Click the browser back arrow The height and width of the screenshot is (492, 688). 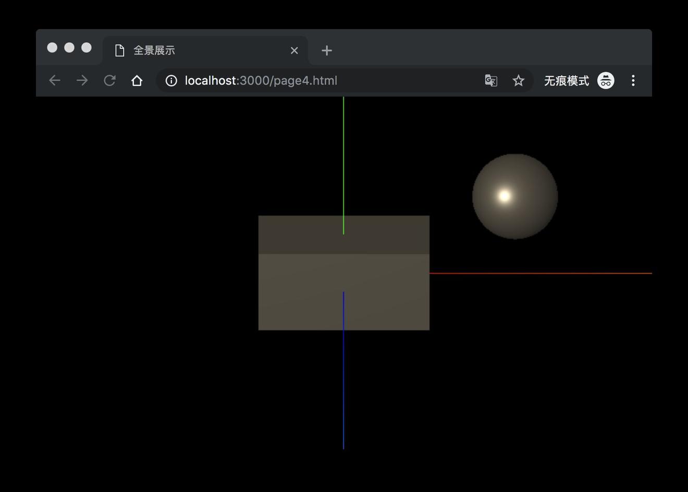click(x=55, y=80)
